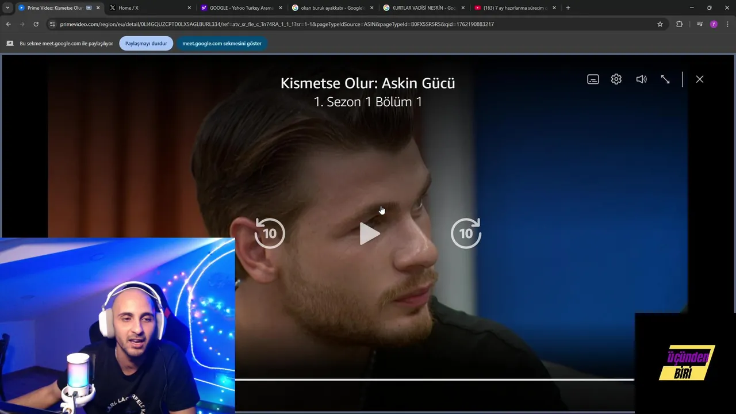Open the volume control speaker icon
The image size is (736, 414).
[x=641, y=79]
